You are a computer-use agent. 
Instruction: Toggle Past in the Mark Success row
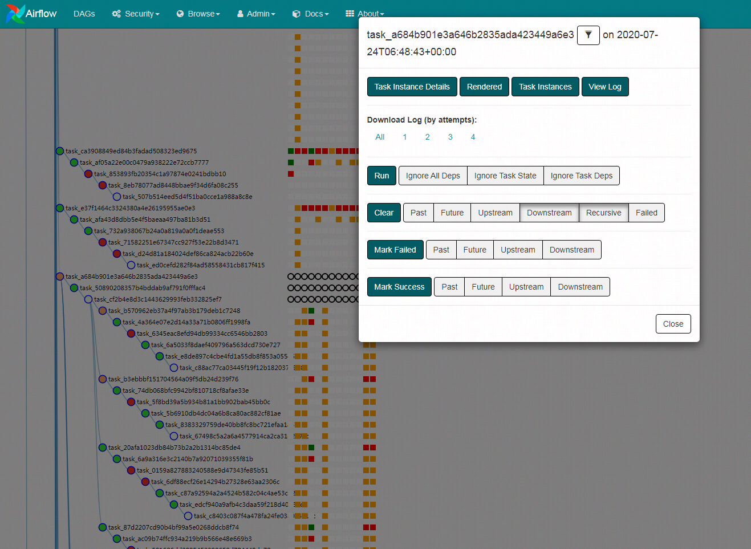(x=449, y=287)
